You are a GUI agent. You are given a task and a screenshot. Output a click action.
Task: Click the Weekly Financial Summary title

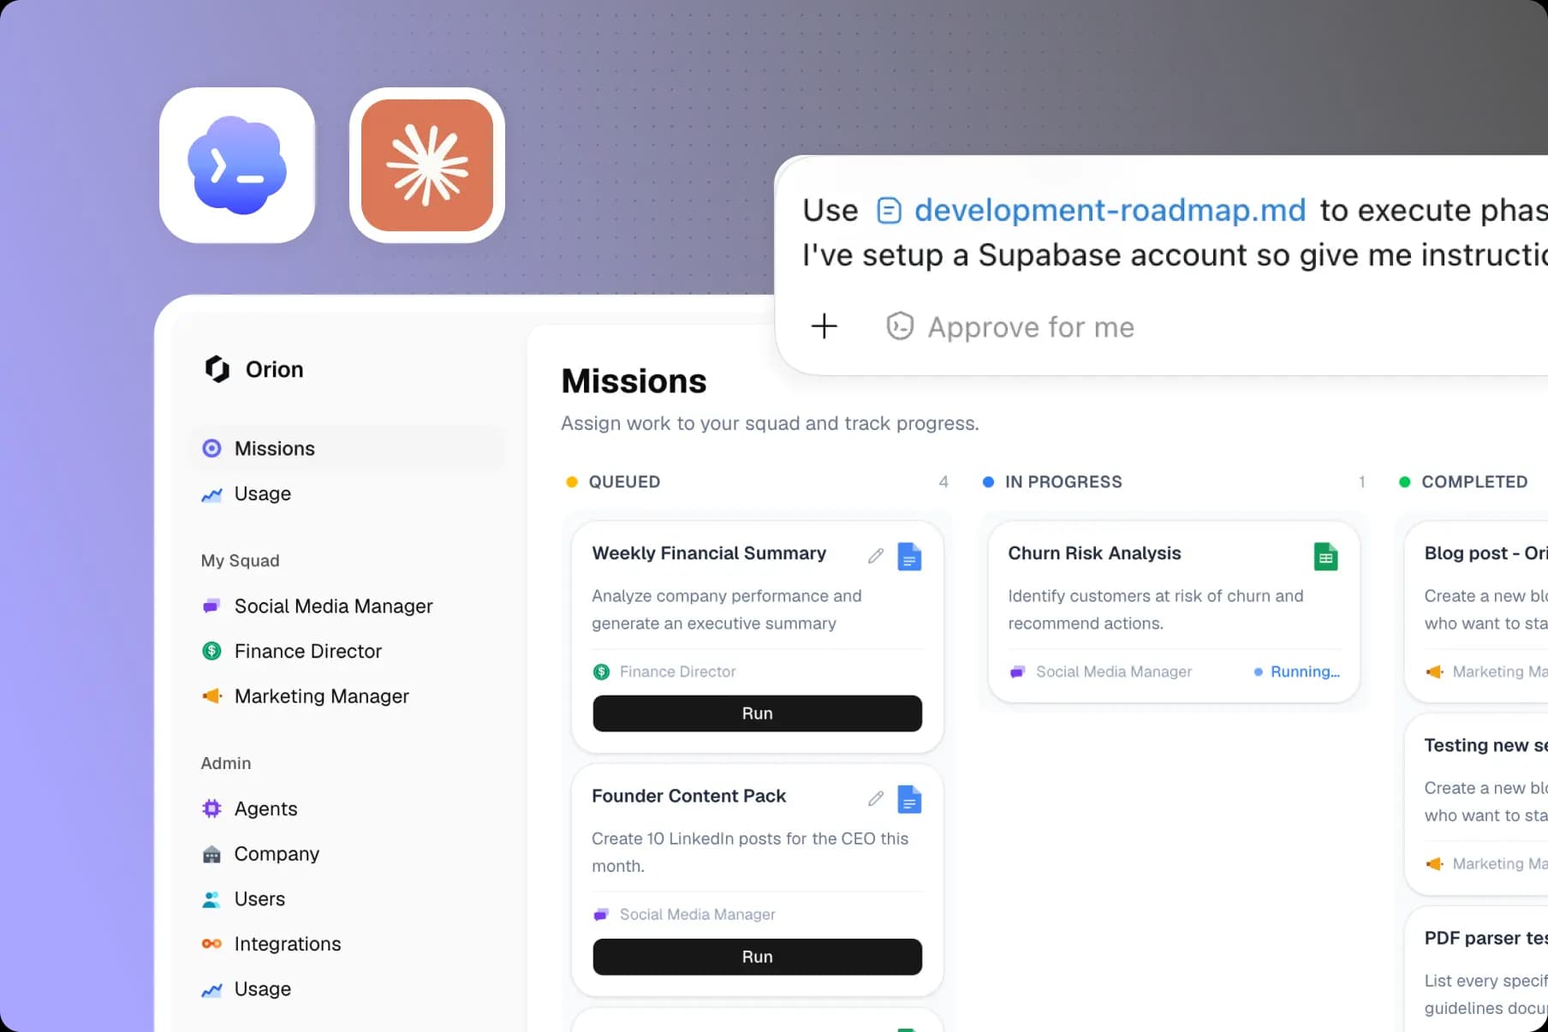point(709,553)
